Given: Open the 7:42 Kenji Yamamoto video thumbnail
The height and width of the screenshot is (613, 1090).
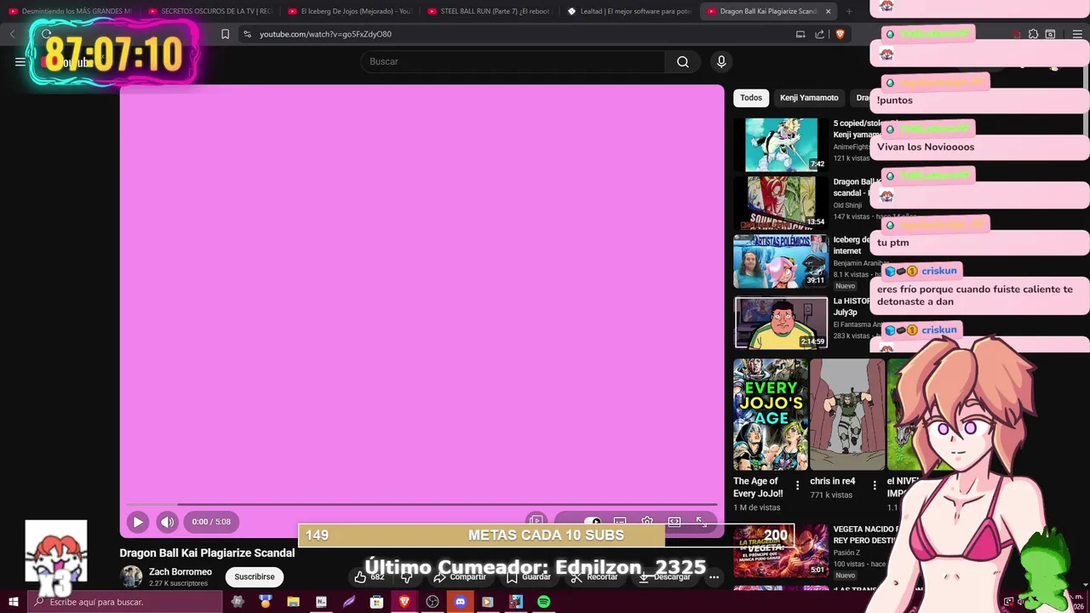Looking at the screenshot, I should tap(781, 145).
